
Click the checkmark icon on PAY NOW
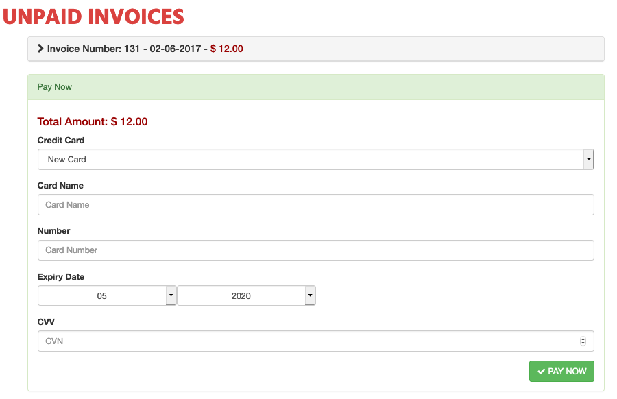pos(542,372)
